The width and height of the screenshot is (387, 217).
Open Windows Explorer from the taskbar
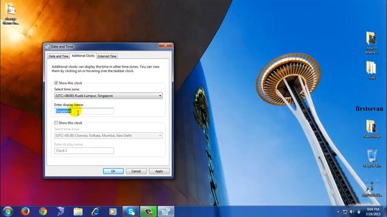click(x=78, y=212)
